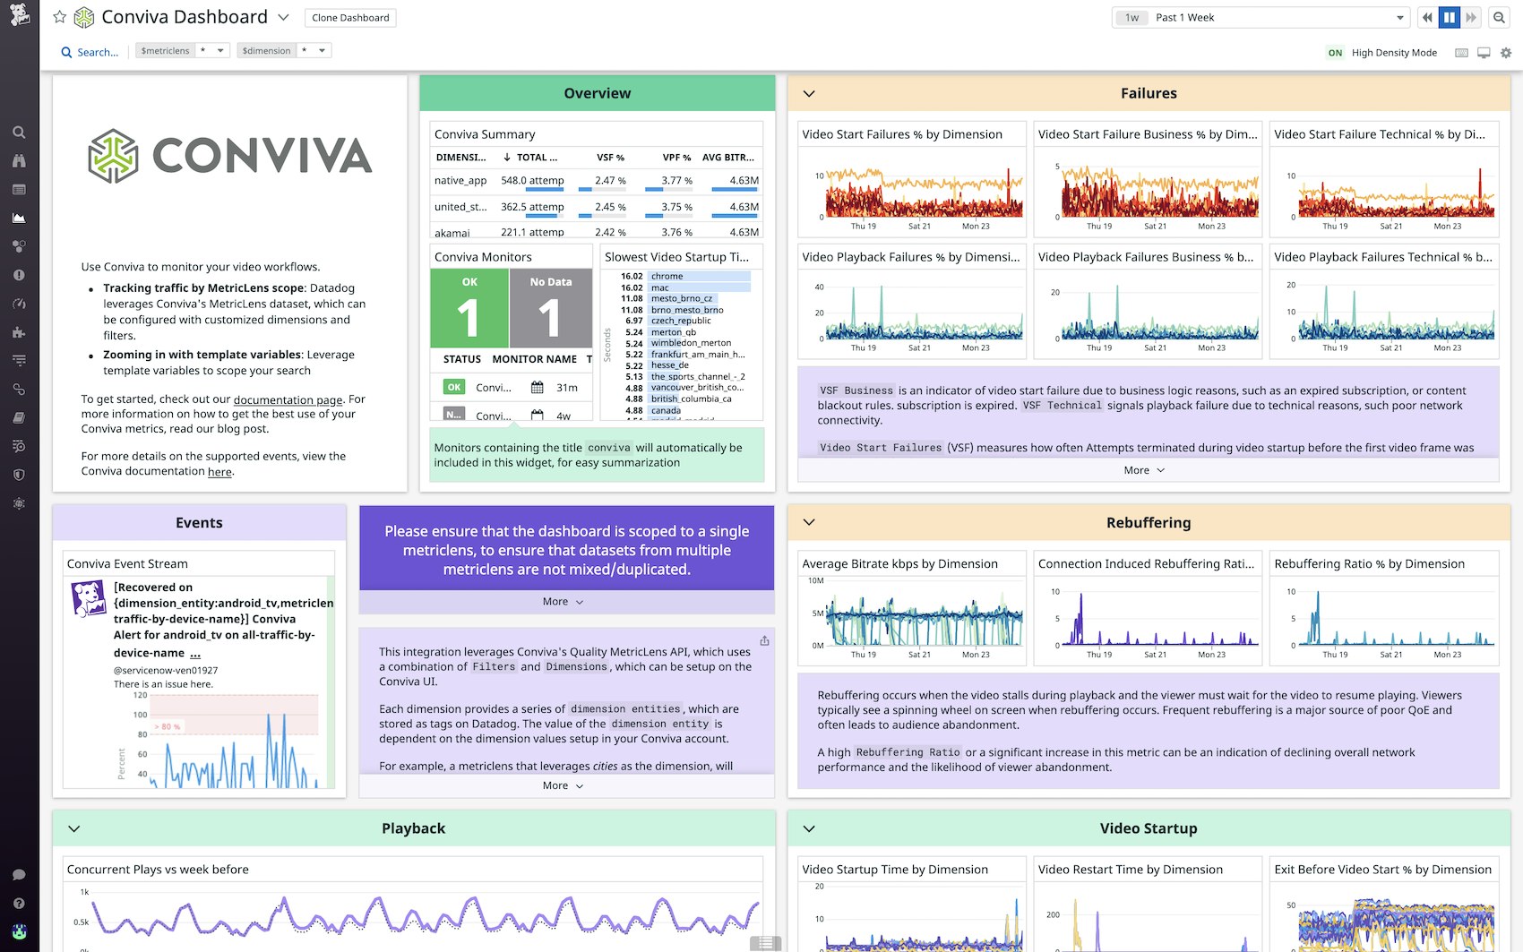The width and height of the screenshot is (1523, 952).
Task: Open dashboard settings gear icon
Action: tap(1506, 53)
